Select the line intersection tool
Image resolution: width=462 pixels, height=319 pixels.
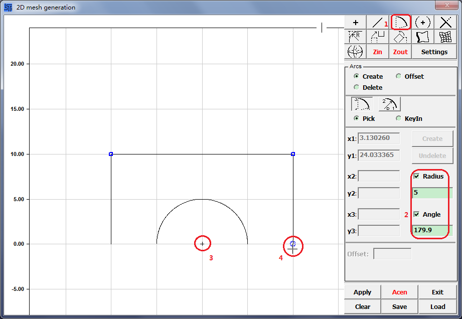445,23
